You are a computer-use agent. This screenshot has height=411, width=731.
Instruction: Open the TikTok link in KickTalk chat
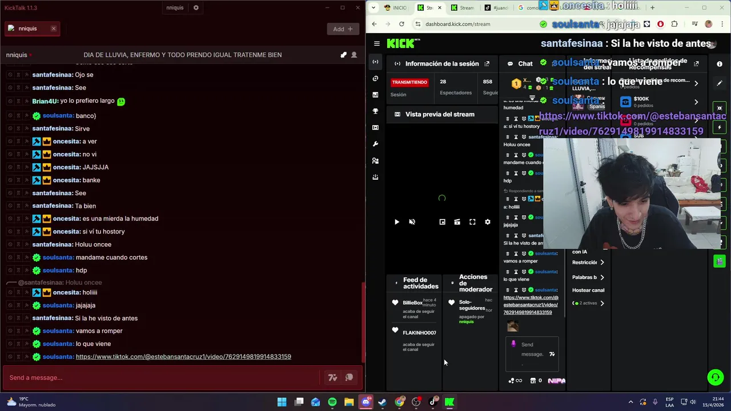[x=183, y=357]
